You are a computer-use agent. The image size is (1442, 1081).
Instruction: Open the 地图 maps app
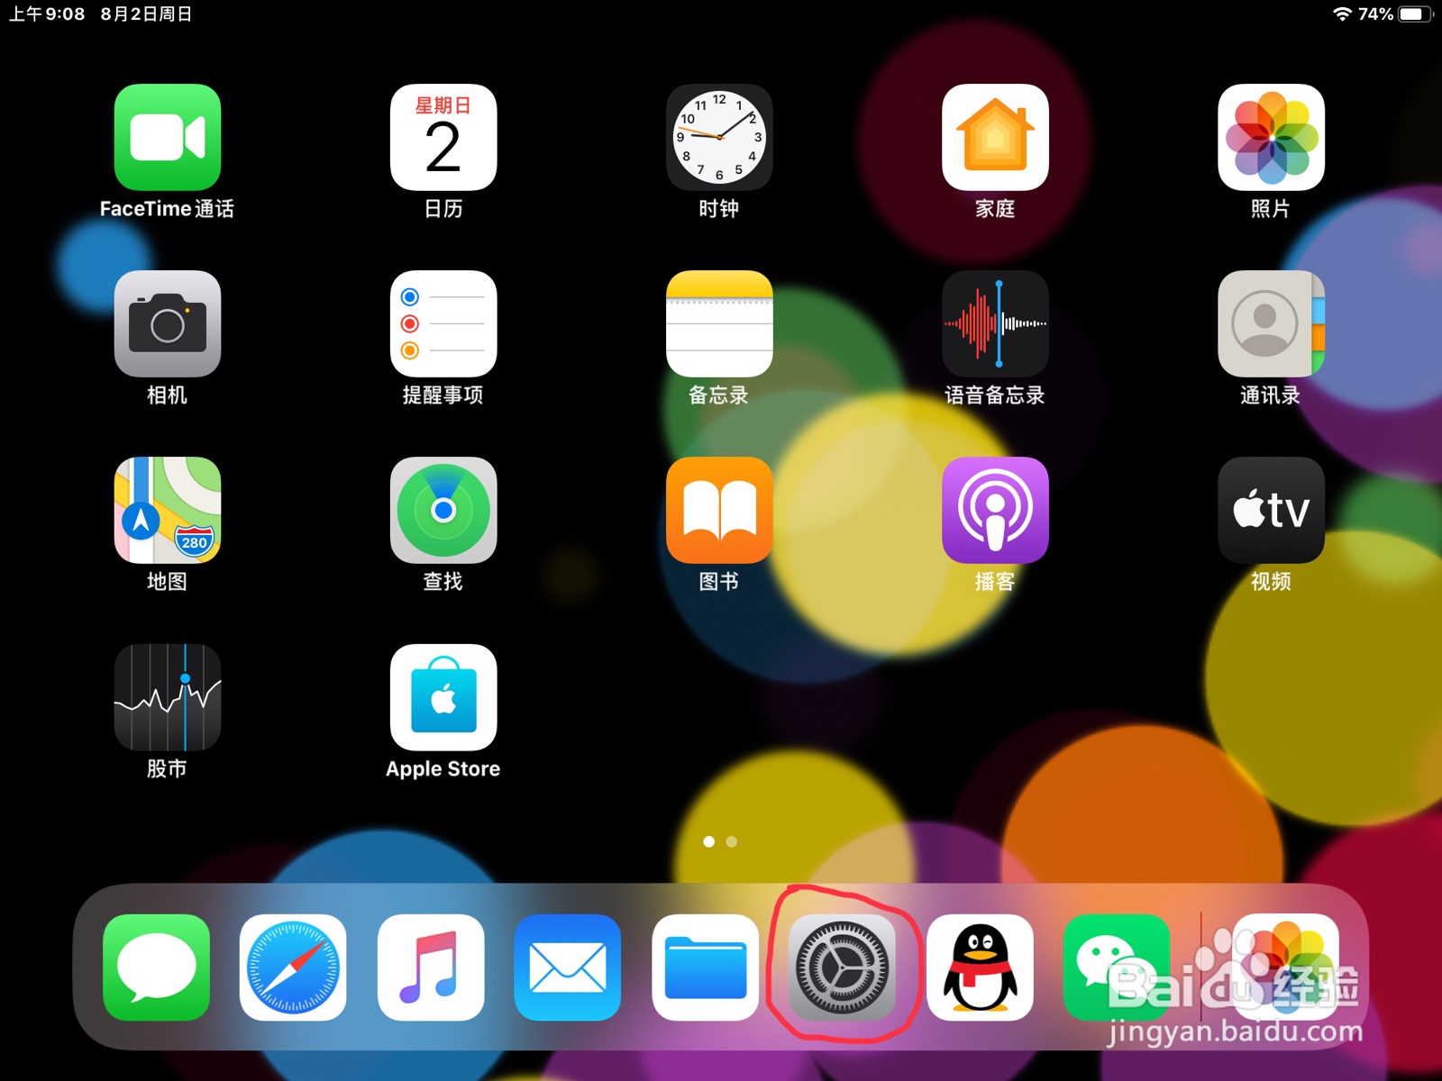(x=168, y=510)
